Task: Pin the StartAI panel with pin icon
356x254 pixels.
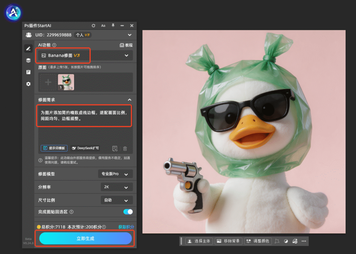Action: [113, 25]
